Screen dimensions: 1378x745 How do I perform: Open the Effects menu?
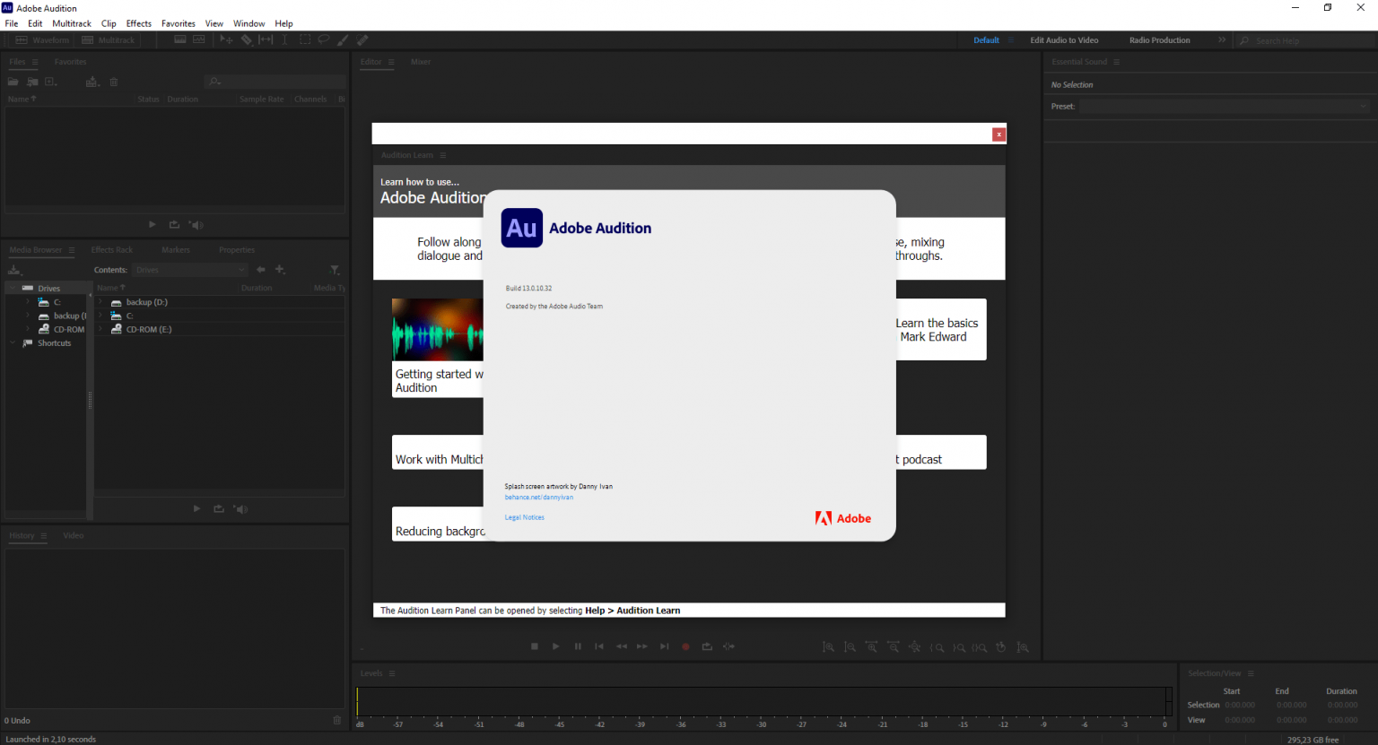tap(138, 23)
